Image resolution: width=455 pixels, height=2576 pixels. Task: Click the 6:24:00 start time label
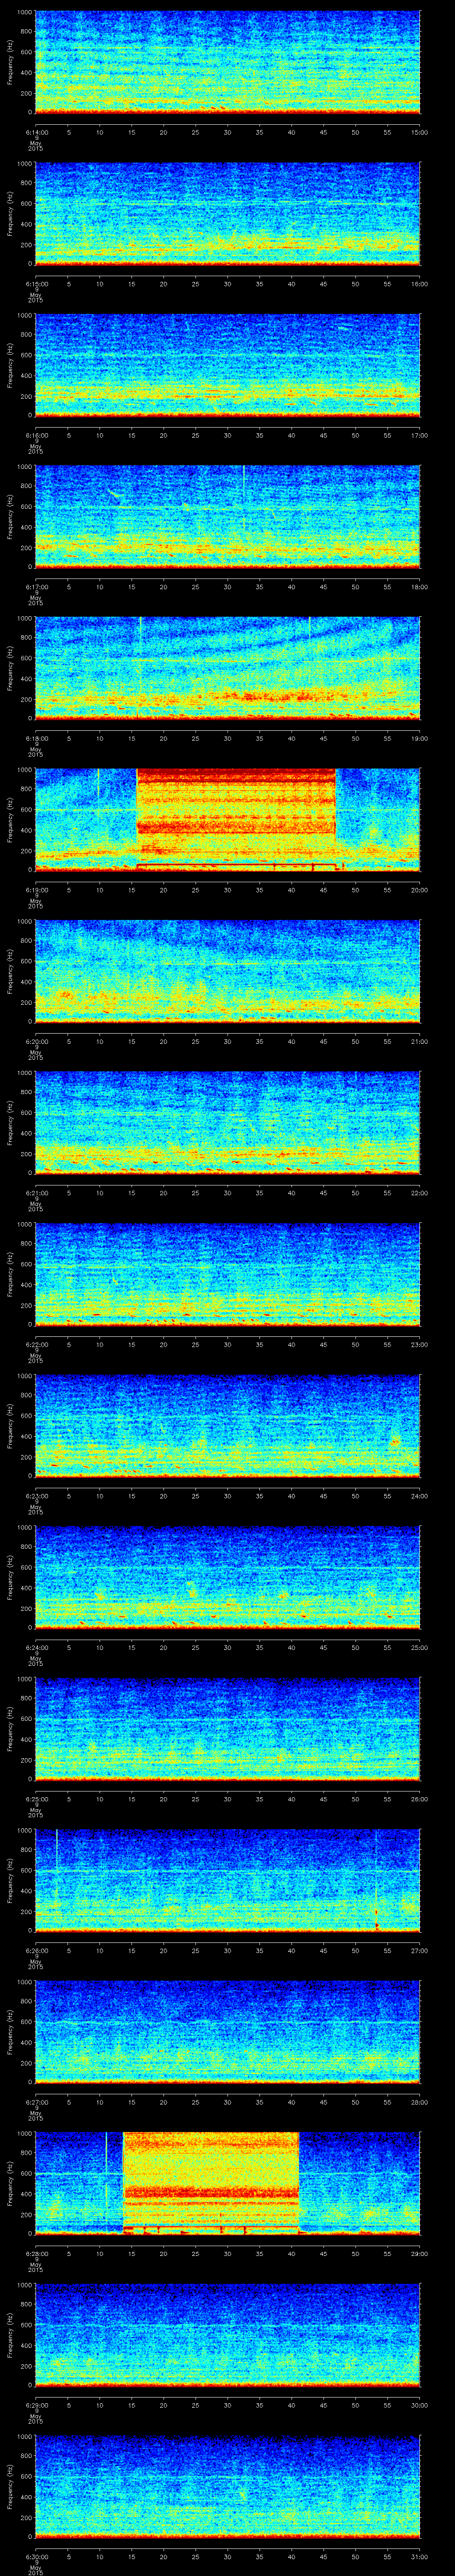36,1647
